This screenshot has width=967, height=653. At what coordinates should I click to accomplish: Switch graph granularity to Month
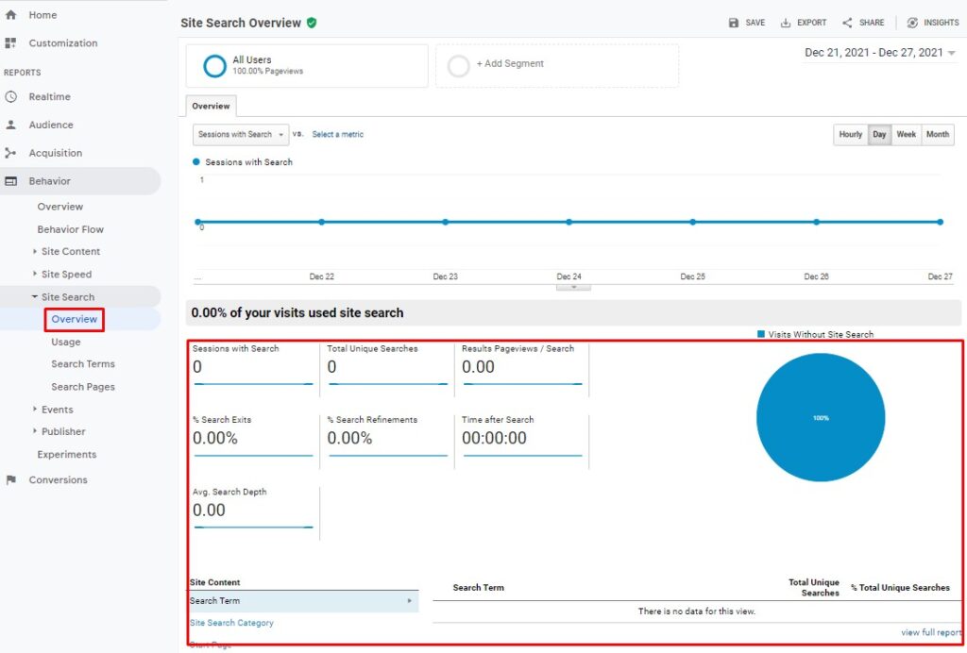pos(937,134)
